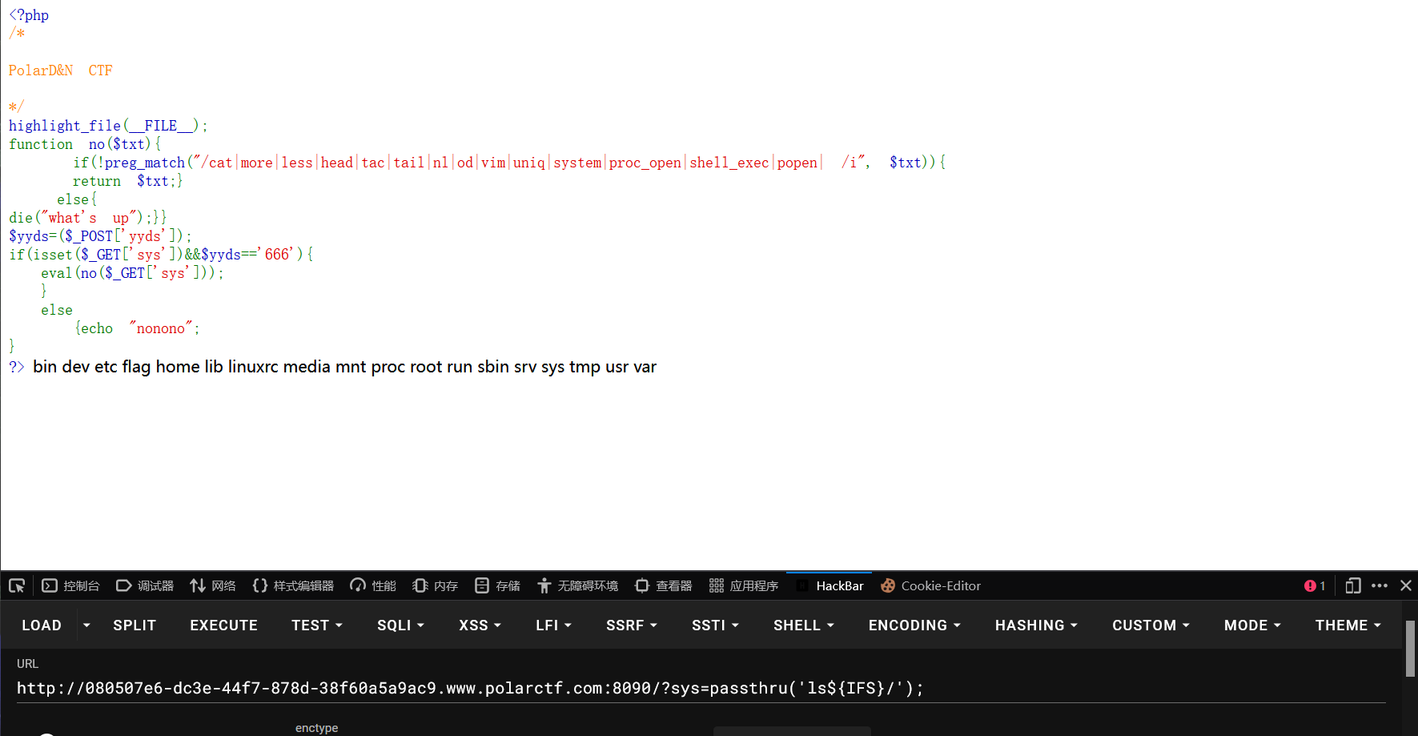
Task: Switch to the 网络 network tab
Action: tap(213, 585)
